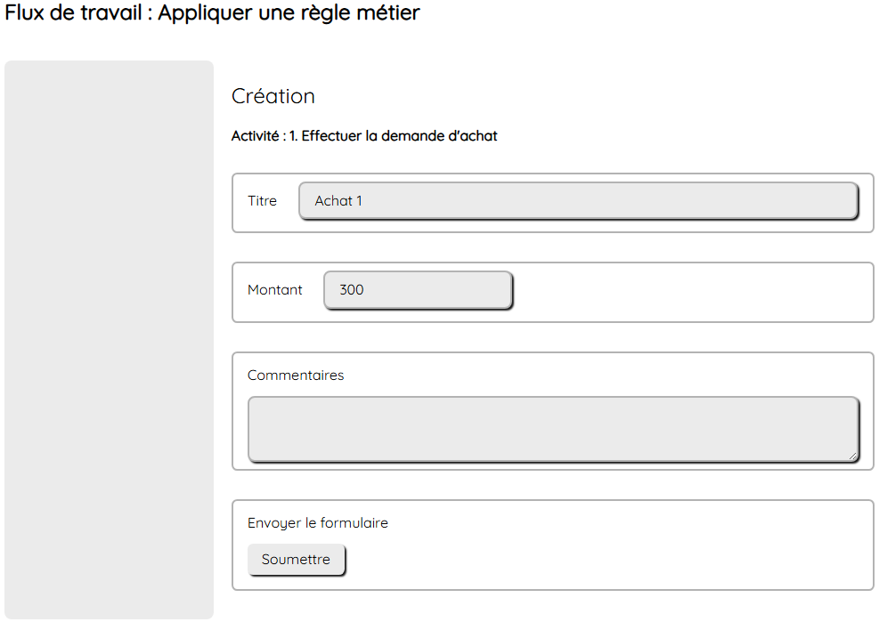Place cursor on the '300' amount value
The width and height of the screenshot is (879, 630).
(x=352, y=290)
